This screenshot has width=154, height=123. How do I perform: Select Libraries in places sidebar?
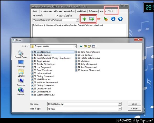click(x=21, y=73)
